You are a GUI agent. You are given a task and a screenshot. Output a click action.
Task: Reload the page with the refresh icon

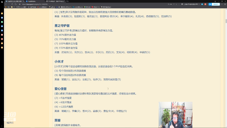pyautogui.click(x=12, y=4)
